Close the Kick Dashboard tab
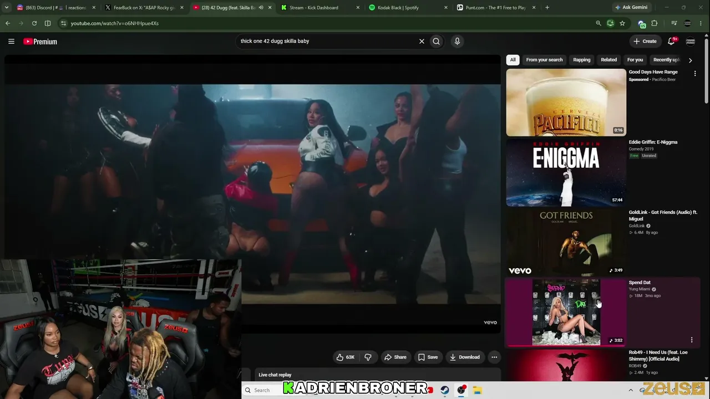Image resolution: width=710 pixels, height=399 pixels. coord(358,8)
